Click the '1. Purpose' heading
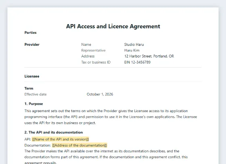 click(x=34, y=104)
